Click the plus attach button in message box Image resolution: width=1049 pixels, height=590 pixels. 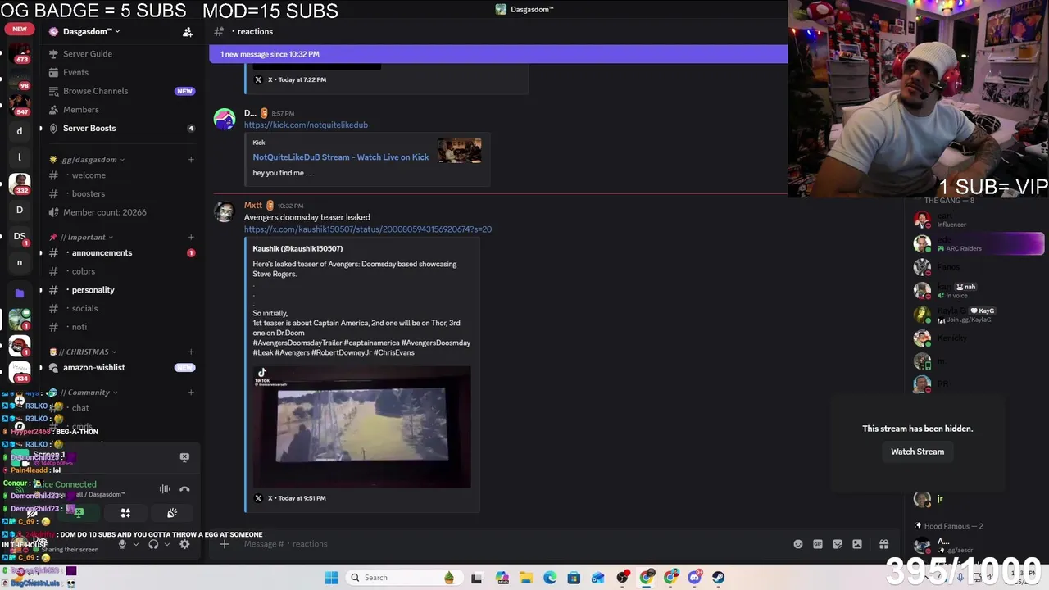click(x=225, y=544)
